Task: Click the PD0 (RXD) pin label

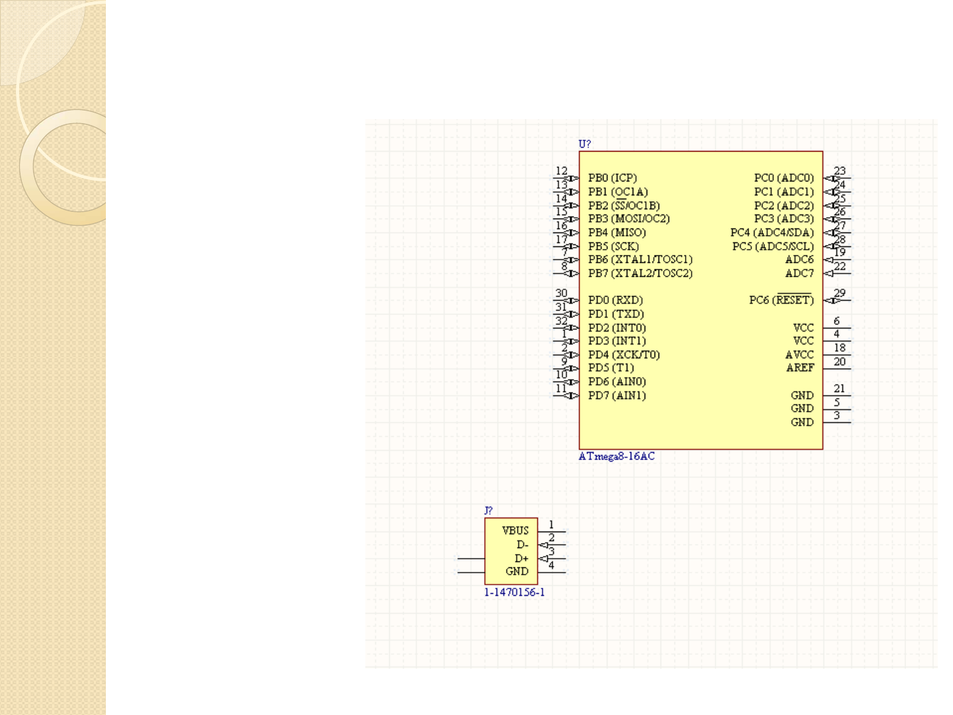Action: (615, 301)
